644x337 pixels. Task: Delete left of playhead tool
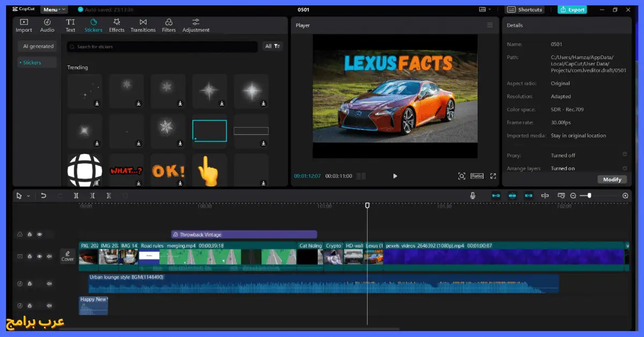pos(92,196)
